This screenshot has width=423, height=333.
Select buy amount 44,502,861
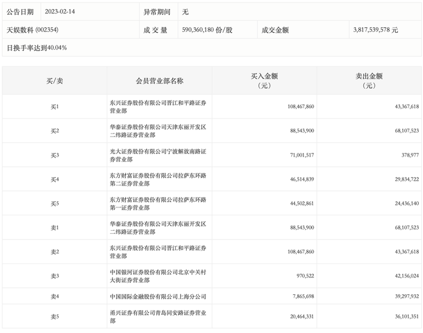click(302, 204)
